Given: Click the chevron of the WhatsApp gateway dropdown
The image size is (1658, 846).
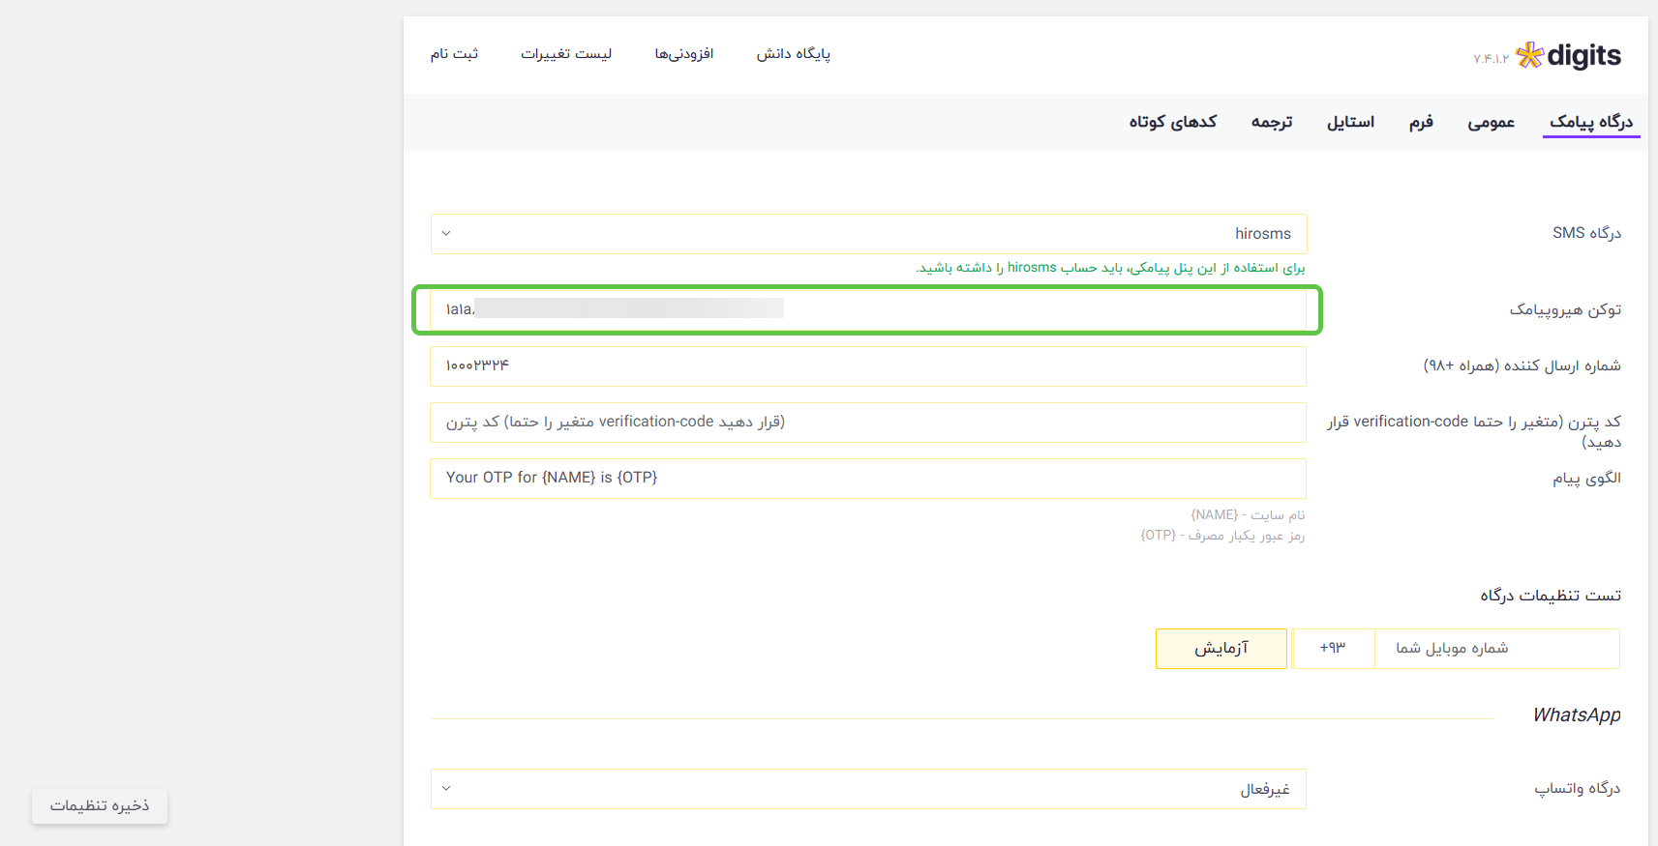Looking at the screenshot, I should (446, 789).
